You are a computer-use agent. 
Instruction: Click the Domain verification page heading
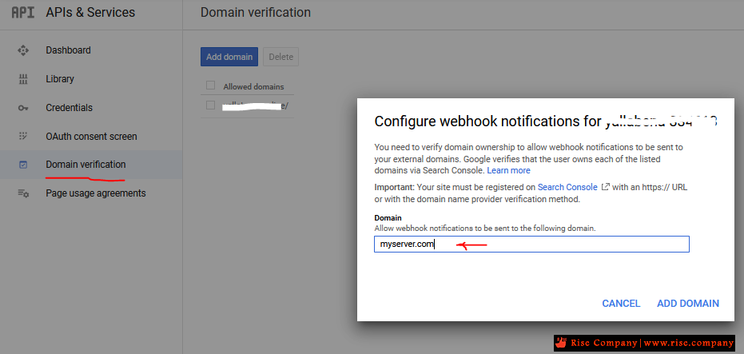[256, 12]
